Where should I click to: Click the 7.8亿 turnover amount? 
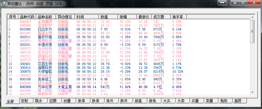158,48
